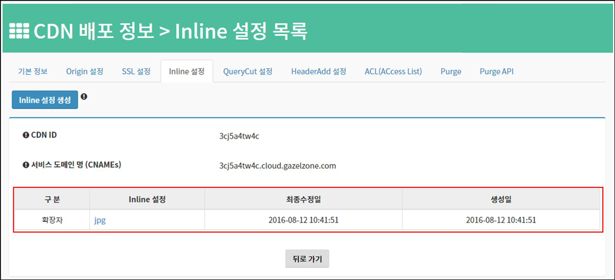The height and width of the screenshot is (280, 615).
Task: Click the 최종수정일 date 2016-08-12 10:41:51
Action: tap(304, 220)
